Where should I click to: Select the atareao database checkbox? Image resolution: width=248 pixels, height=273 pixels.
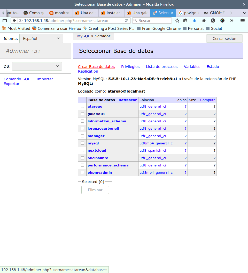click(x=82, y=106)
